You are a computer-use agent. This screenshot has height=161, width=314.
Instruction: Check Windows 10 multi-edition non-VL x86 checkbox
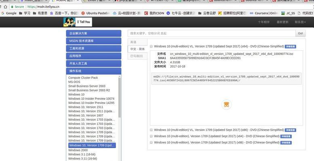click(x=152, y=142)
